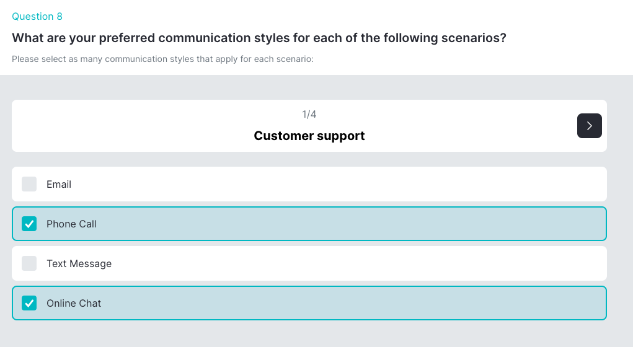Click the 1/4 scenario counter
This screenshot has height=347, width=633.
tap(309, 114)
